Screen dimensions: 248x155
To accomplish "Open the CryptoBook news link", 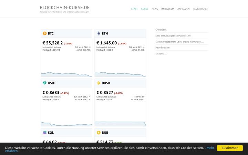I will point(161,30).
